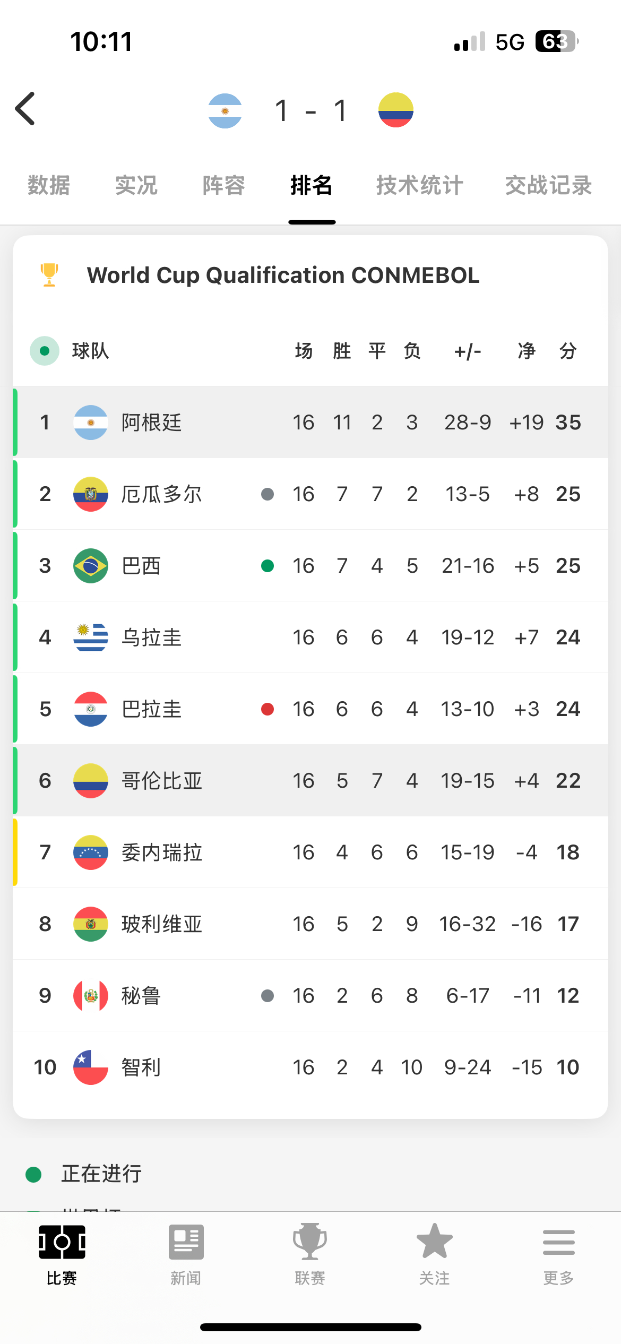Open World Cup Qualification CONMEBOL league title

pos(283,275)
